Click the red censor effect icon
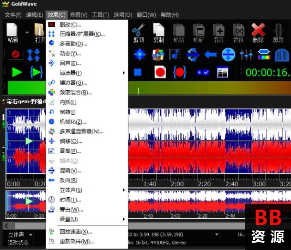The width and height of the screenshot is (291, 250). pos(16,55)
